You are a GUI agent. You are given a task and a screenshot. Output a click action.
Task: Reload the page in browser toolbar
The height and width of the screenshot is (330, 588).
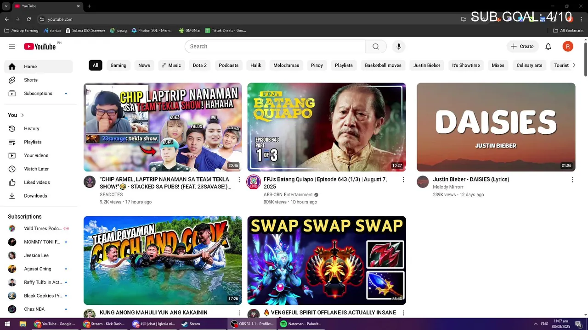pos(28,19)
